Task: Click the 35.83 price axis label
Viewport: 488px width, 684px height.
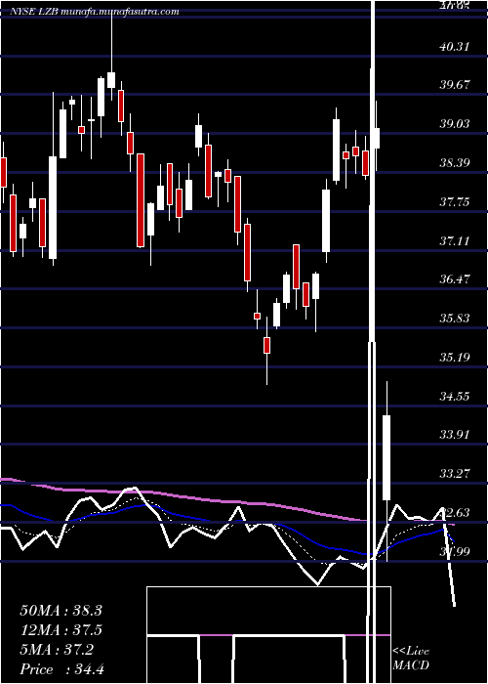Action: click(455, 319)
